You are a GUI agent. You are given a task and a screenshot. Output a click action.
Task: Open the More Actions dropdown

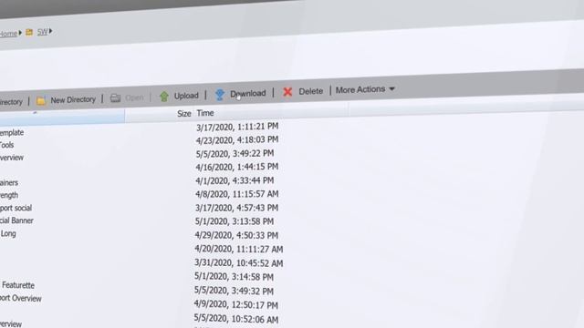pos(365,89)
